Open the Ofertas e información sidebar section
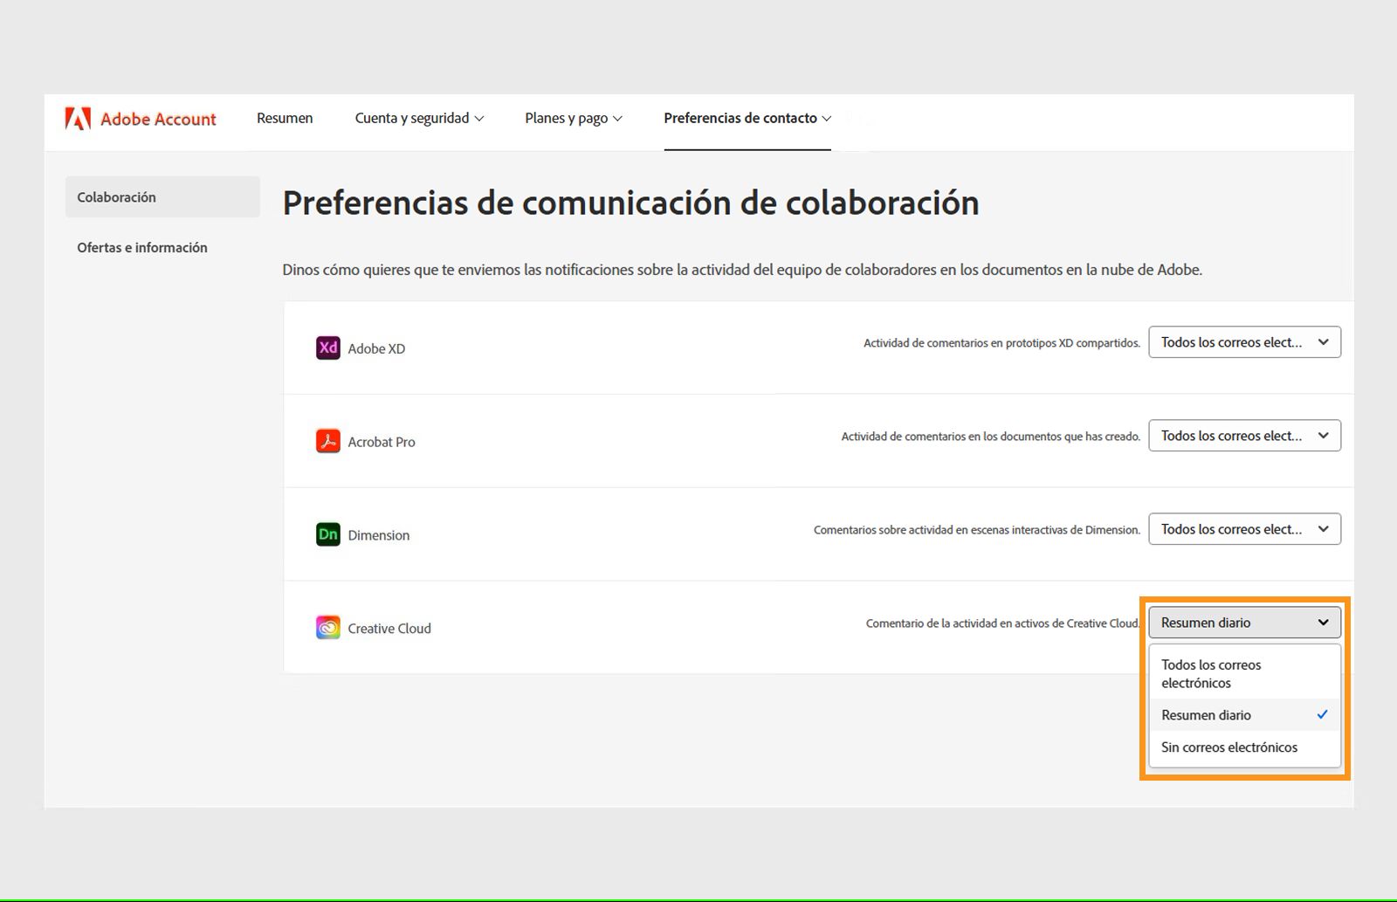Image resolution: width=1397 pixels, height=902 pixels. (x=142, y=248)
